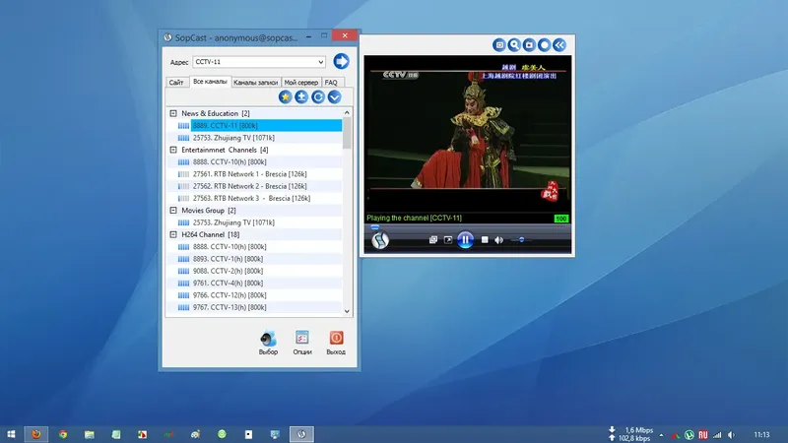The image size is (788, 443).
Task: Click the upload arrow icon in channel toolbar
Action: pyautogui.click(x=301, y=96)
